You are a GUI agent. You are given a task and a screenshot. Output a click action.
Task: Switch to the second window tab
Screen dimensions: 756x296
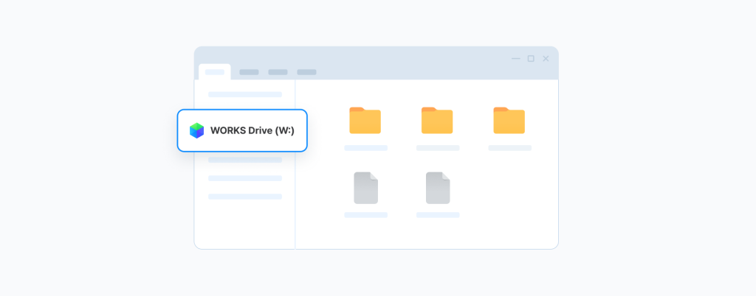point(249,72)
